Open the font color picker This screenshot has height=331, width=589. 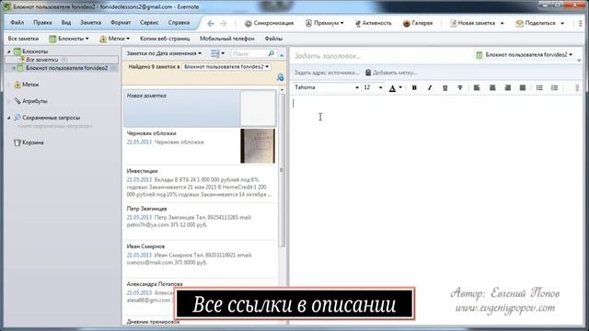coord(395,88)
